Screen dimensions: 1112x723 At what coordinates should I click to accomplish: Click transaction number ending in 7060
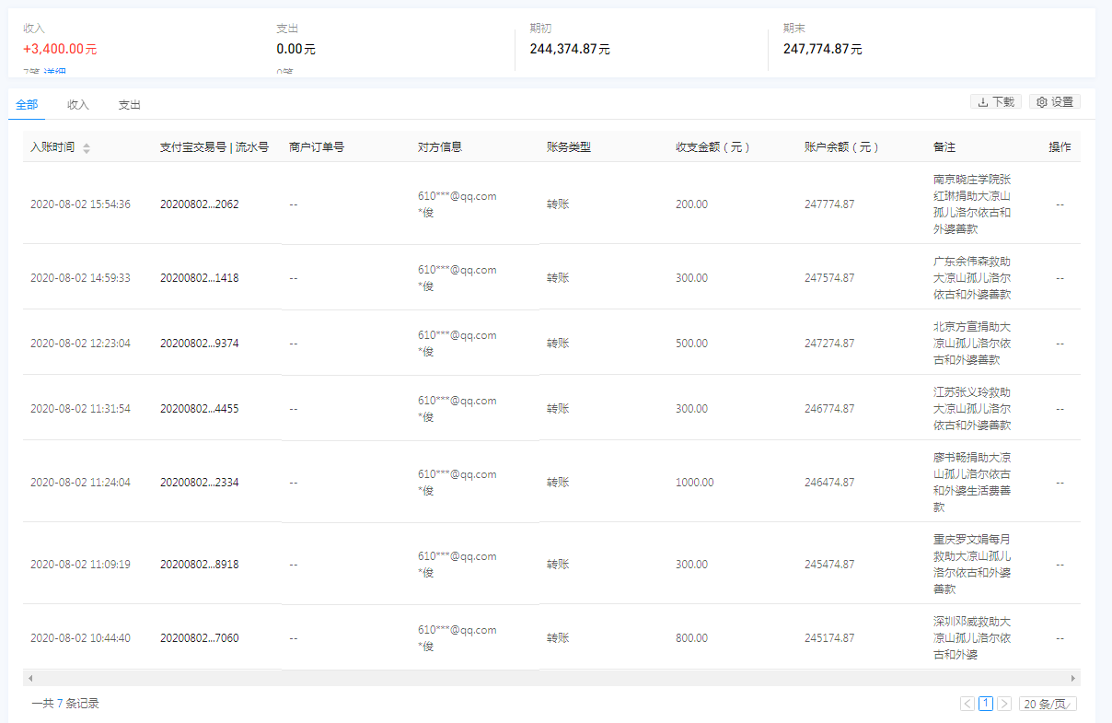(x=199, y=638)
